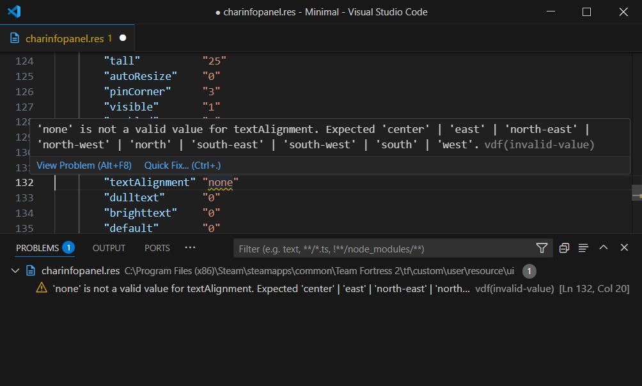Click the file icon on charinfopanel.res tab

(x=15, y=38)
